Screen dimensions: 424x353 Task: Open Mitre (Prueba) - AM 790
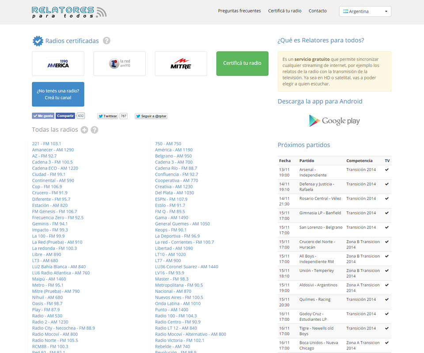56,291
